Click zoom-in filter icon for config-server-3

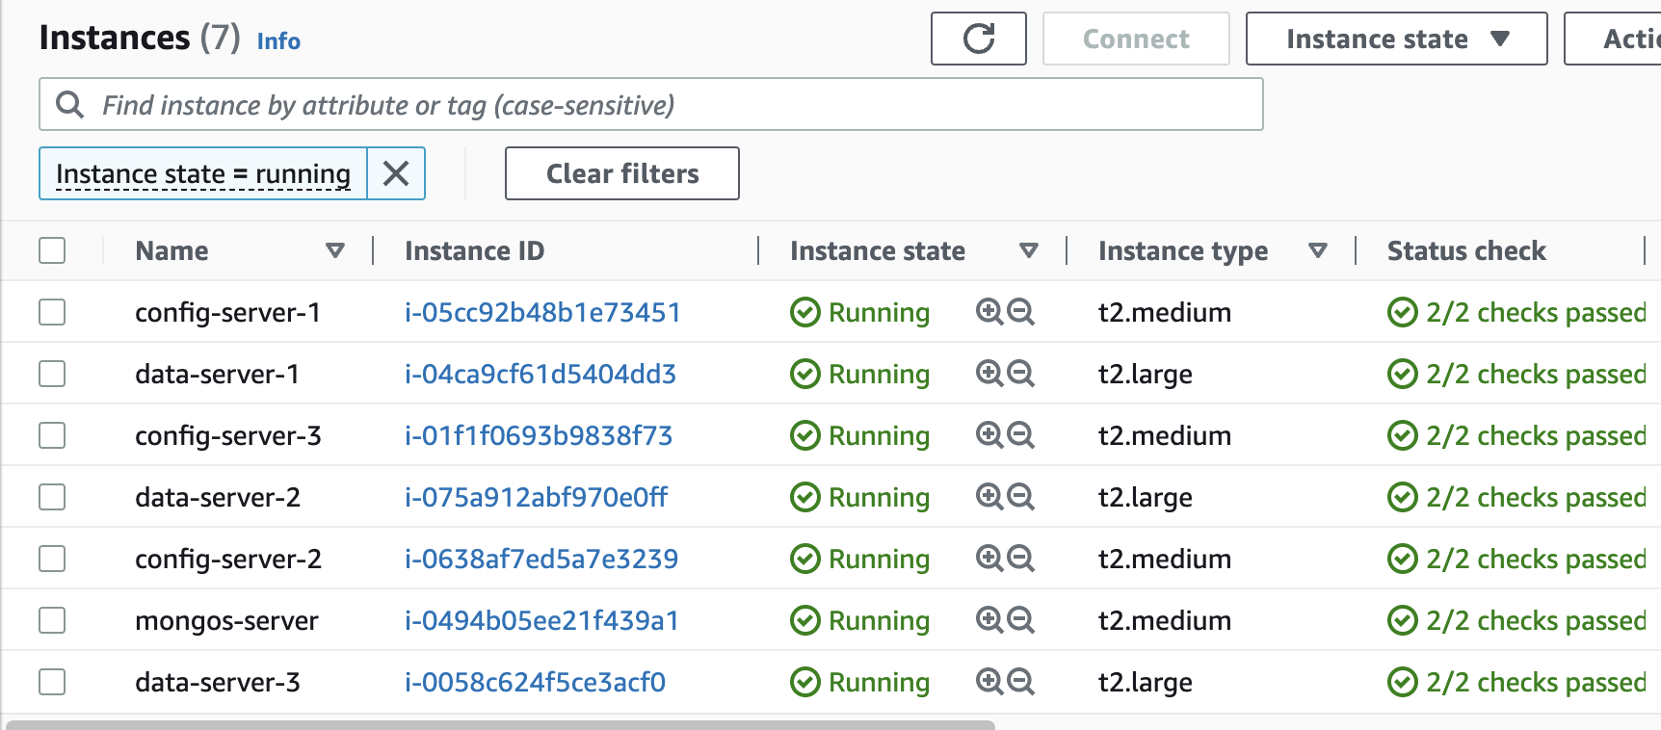989,434
